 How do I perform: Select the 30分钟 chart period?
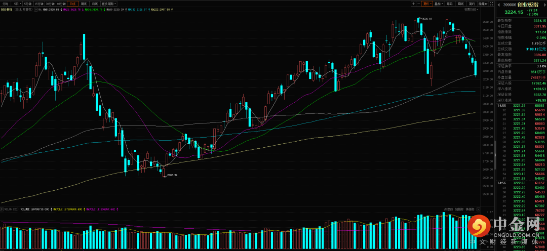pos(50,4)
